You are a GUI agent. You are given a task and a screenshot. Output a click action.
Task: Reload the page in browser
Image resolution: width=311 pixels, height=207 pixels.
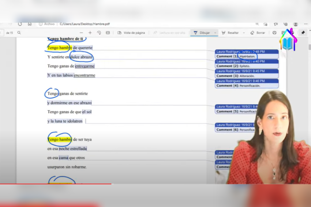click(x=20, y=24)
